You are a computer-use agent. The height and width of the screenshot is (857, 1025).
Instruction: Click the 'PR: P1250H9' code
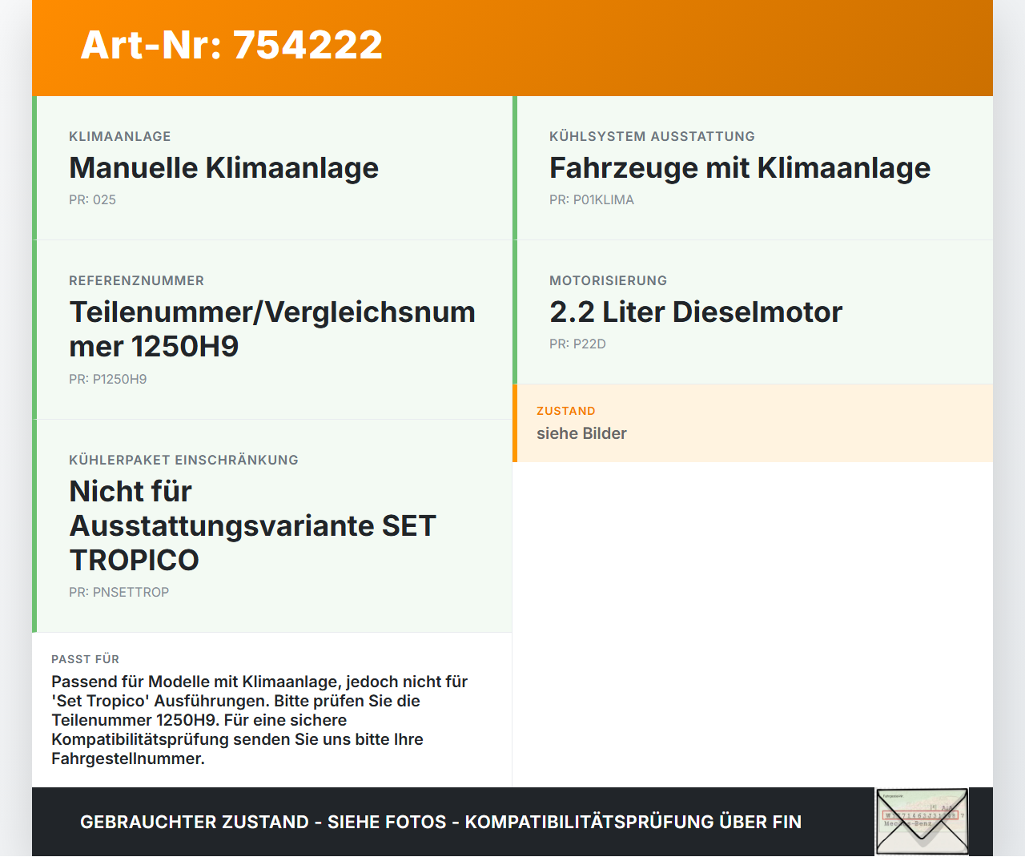[108, 379]
